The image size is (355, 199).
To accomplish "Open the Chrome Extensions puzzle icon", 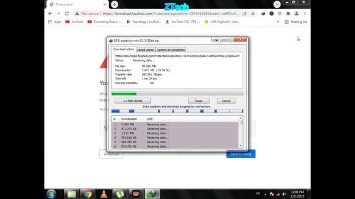I will 288,13.
